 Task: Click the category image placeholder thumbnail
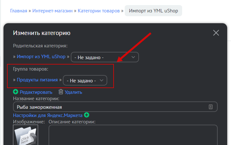(25, 135)
